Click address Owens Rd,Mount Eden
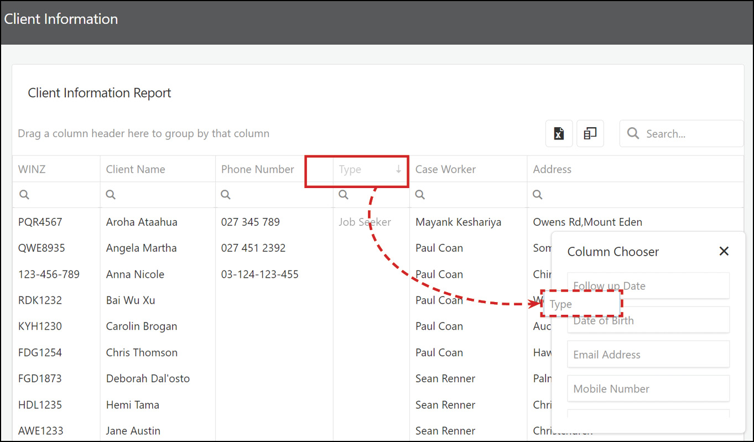Image resolution: width=754 pixels, height=442 pixels. [587, 222]
